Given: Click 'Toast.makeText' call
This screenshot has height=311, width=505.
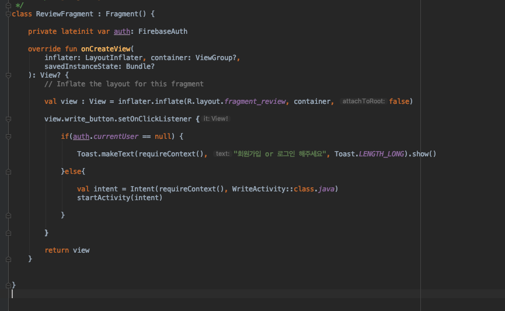Looking at the screenshot, I should click(x=105, y=154).
